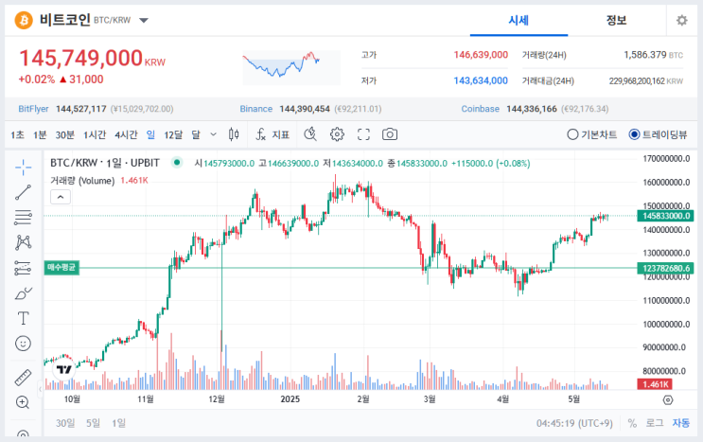Click the 1.461K volume axis label

point(655,384)
